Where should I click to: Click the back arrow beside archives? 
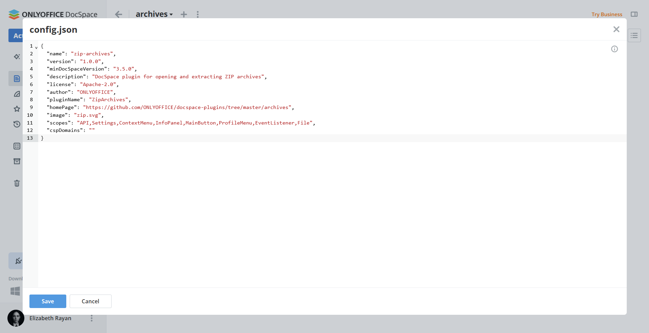pos(118,14)
